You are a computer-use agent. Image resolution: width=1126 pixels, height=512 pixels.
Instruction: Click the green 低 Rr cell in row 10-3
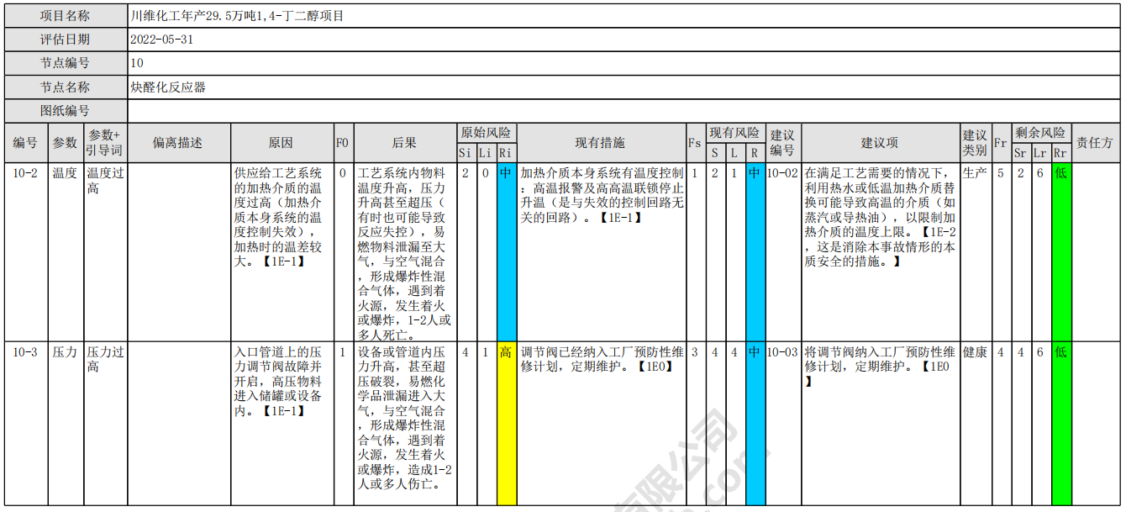(1060, 423)
